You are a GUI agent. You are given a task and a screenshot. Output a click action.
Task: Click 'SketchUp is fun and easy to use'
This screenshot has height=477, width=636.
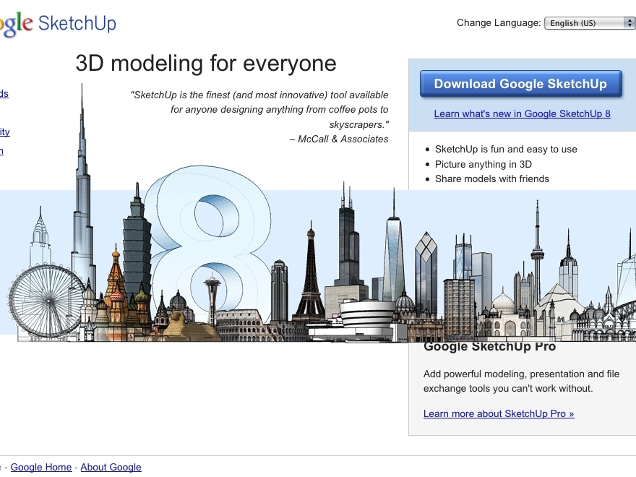[506, 150]
